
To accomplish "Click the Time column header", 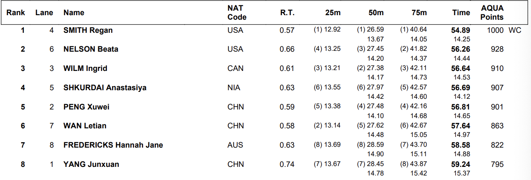I will 461,13.
